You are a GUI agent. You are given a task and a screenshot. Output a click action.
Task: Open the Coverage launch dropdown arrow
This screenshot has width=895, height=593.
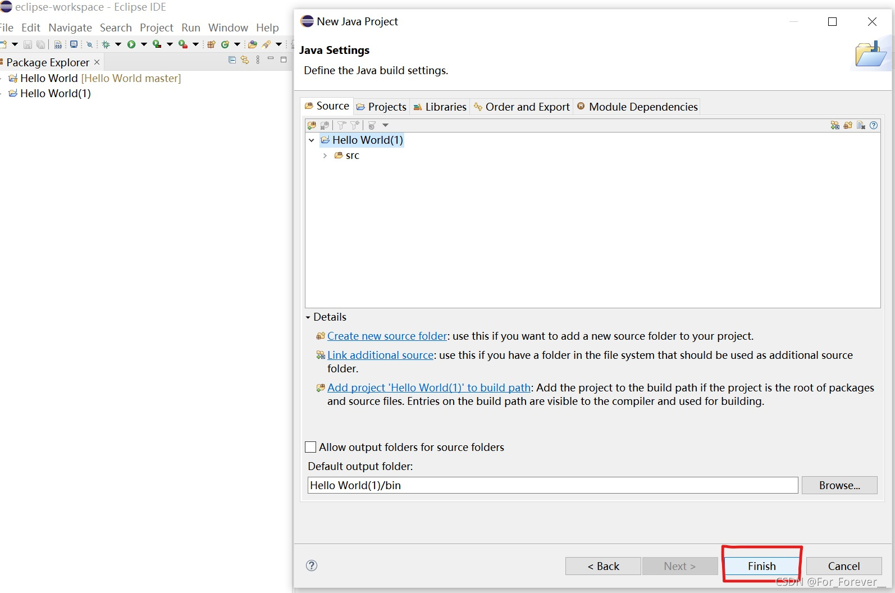(x=170, y=44)
